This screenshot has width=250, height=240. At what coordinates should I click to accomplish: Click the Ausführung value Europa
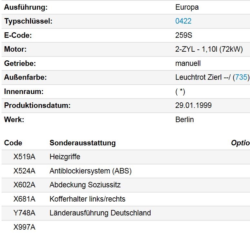coord(187,7)
